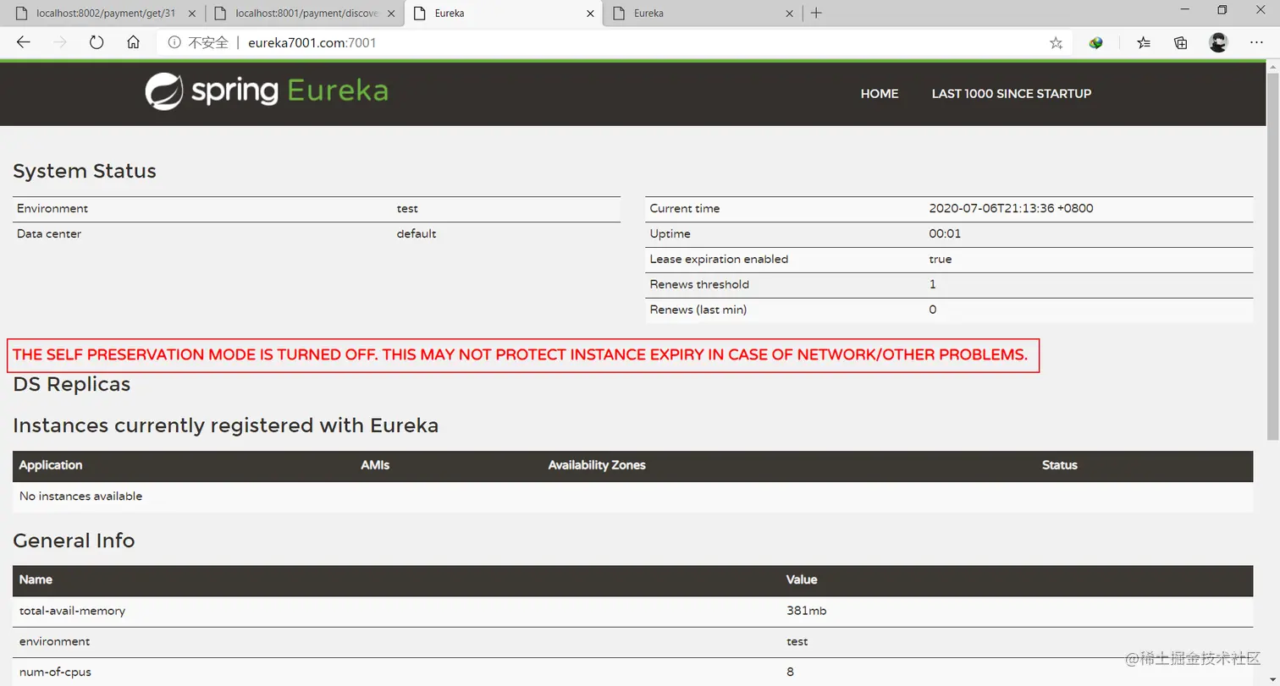Open LAST 1000 SINCE STARTUP link
The width and height of the screenshot is (1280, 686).
(1012, 94)
